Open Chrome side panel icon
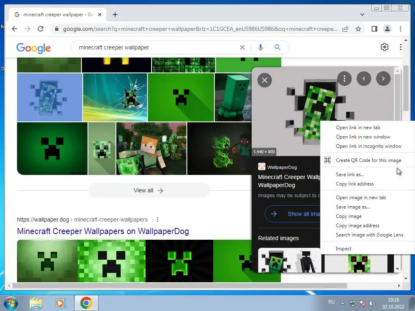Image resolution: width=415 pixels, height=311 pixels. click(x=374, y=29)
